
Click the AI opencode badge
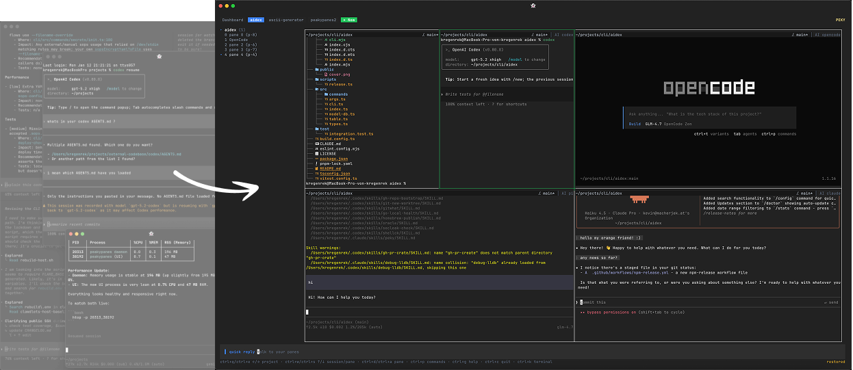(826, 34)
